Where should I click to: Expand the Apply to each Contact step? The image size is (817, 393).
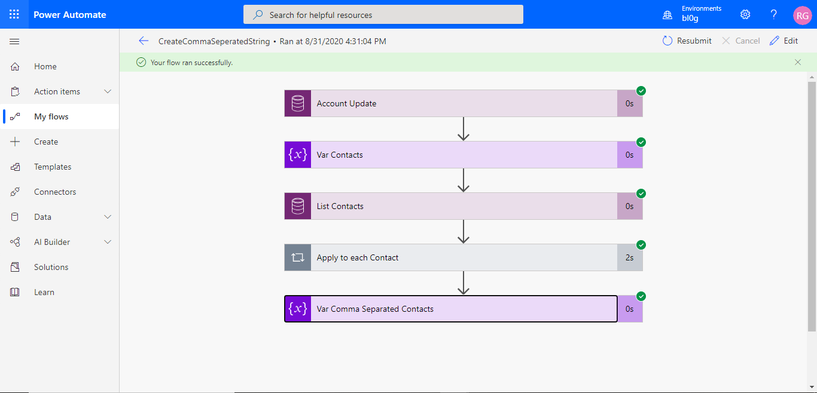click(464, 257)
